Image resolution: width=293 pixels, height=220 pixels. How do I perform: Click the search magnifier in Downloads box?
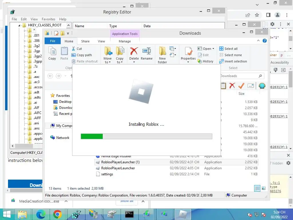pos(260,76)
